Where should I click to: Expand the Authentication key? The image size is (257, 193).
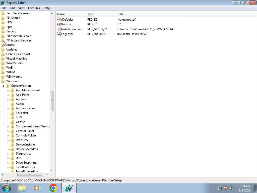(x=8, y=109)
